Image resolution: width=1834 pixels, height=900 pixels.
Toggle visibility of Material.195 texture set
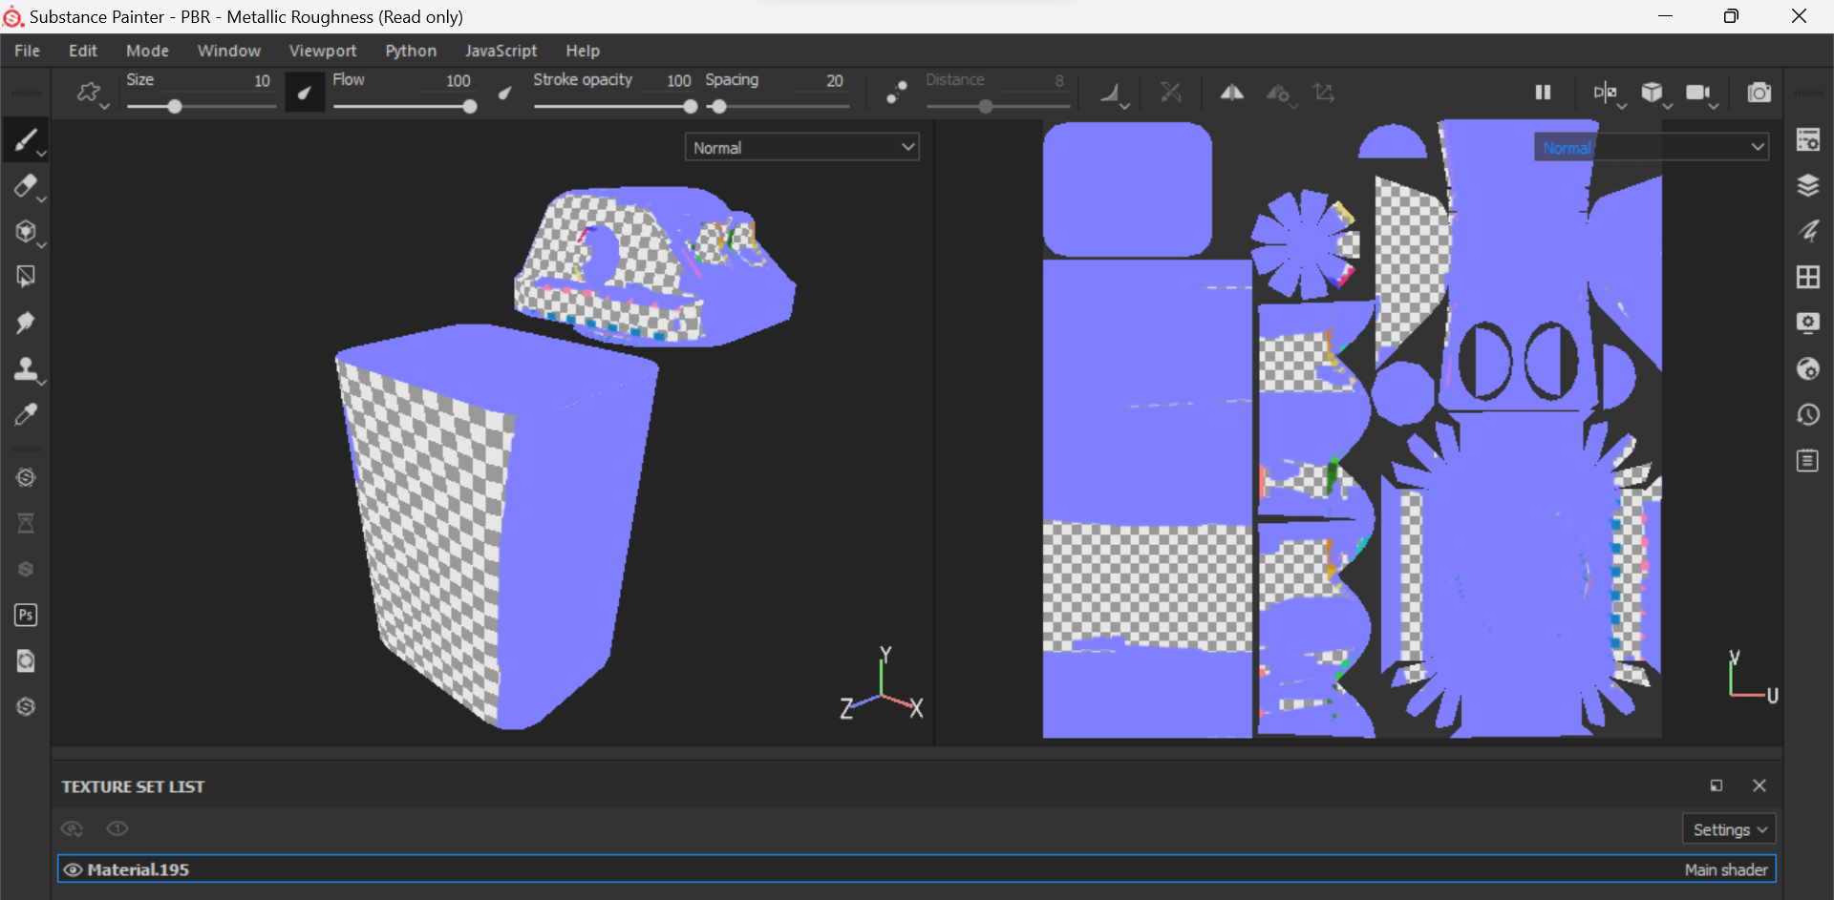click(72, 869)
